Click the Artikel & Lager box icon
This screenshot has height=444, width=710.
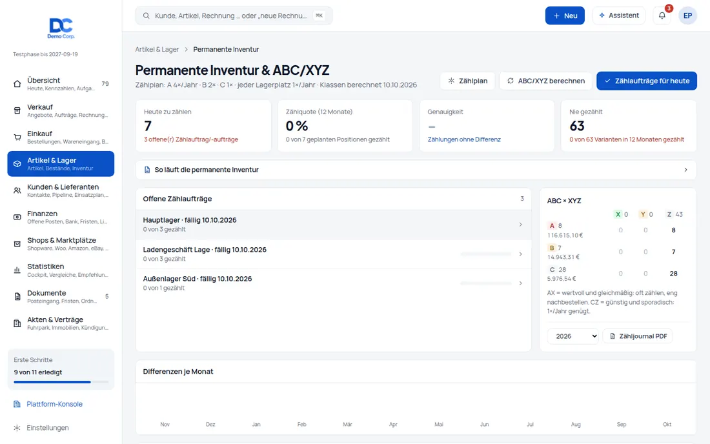pyautogui.click(x=17, y=164)
